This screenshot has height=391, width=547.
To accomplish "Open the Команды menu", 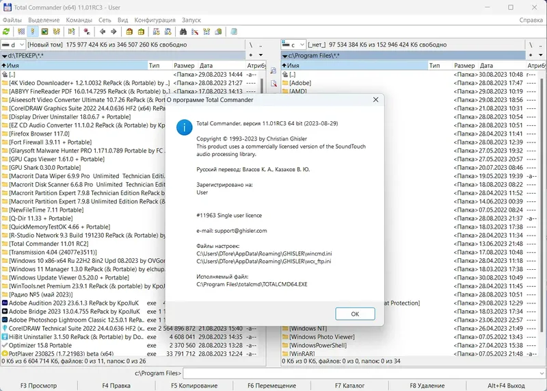I will click(79, 20).
